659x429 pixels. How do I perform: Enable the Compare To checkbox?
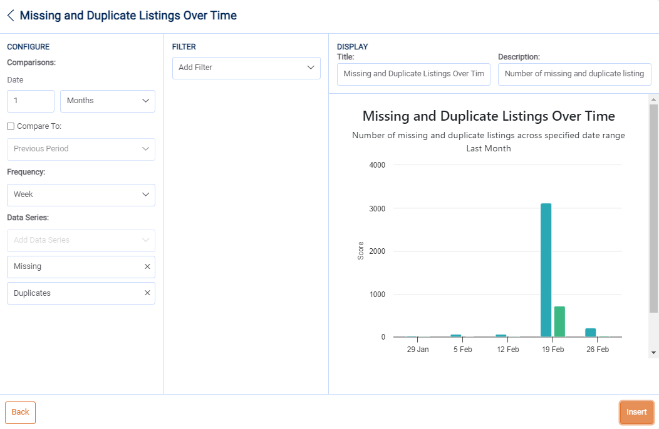click(x=11, y=126)
